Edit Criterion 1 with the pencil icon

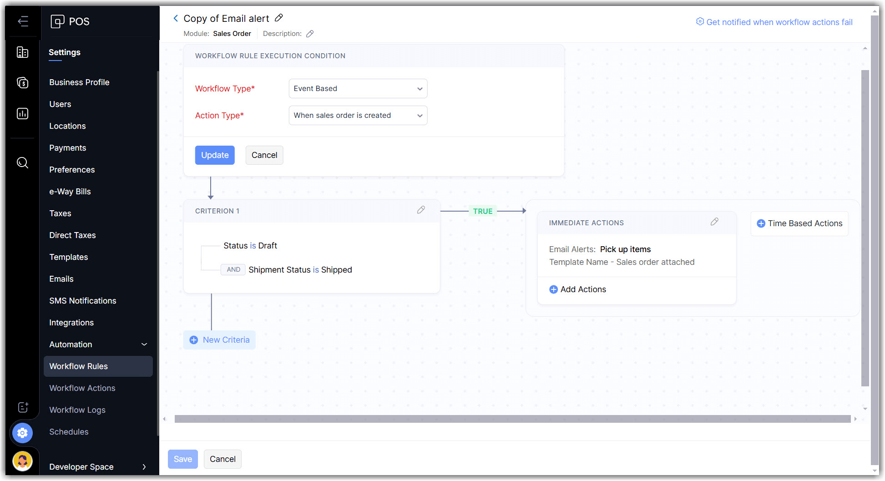[x=421, y=210]
